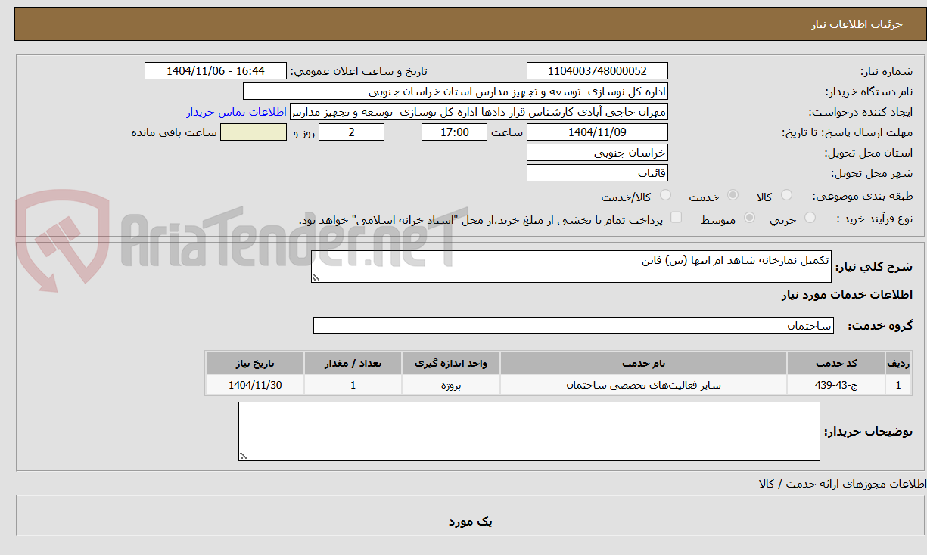Image resolution: width=927 pixels, height=555 pixels.
Task: Click the تاریخ نیاز column header
Action: tap(255, 364)
